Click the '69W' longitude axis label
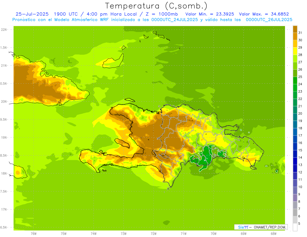This screenshot has height=237, width=307. point(244,233)
